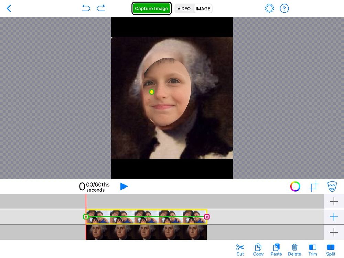Add media to the top timeline track
344x258 pixels.
[334, 201]
